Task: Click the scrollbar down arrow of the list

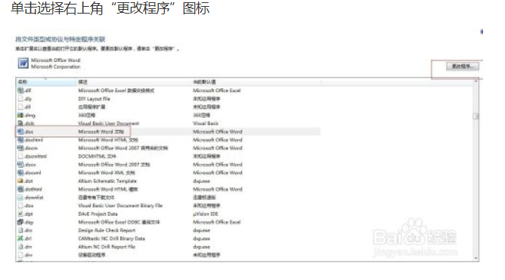Action: tap(476, 258)
